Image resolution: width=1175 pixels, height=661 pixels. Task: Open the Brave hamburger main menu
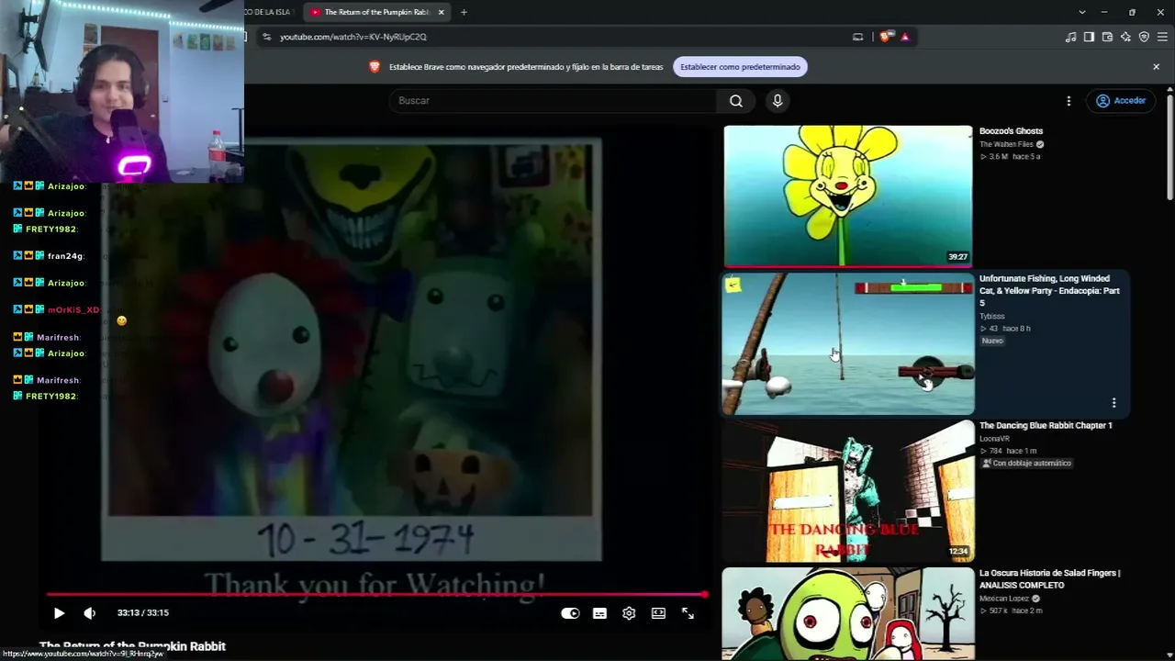[1162, 37]
